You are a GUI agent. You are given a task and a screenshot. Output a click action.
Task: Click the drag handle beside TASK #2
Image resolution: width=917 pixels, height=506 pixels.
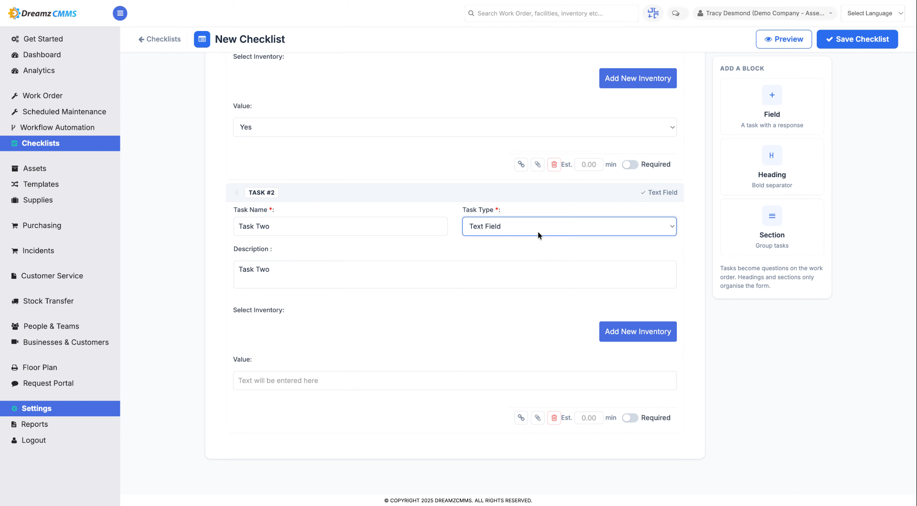click(236, 193)
